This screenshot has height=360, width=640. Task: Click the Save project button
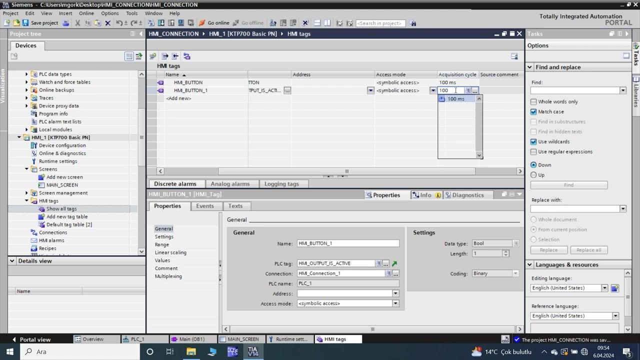click(x=40, y=23)
